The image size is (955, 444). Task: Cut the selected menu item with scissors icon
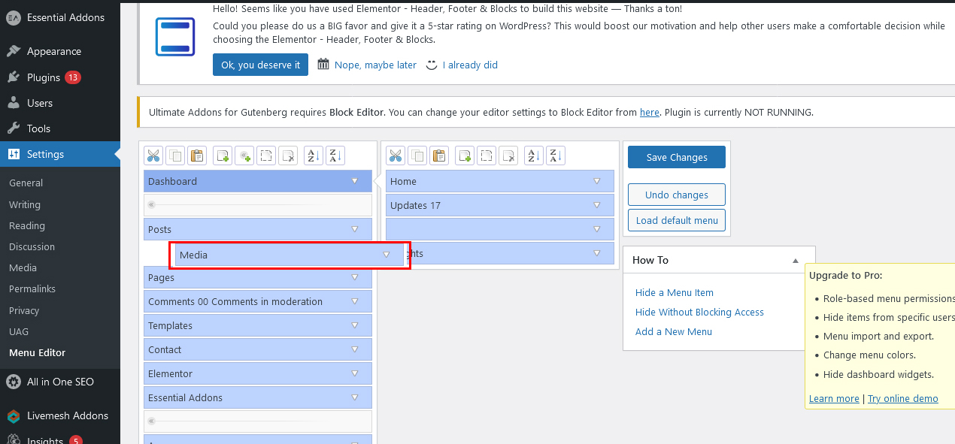click(x=153, y=156)
